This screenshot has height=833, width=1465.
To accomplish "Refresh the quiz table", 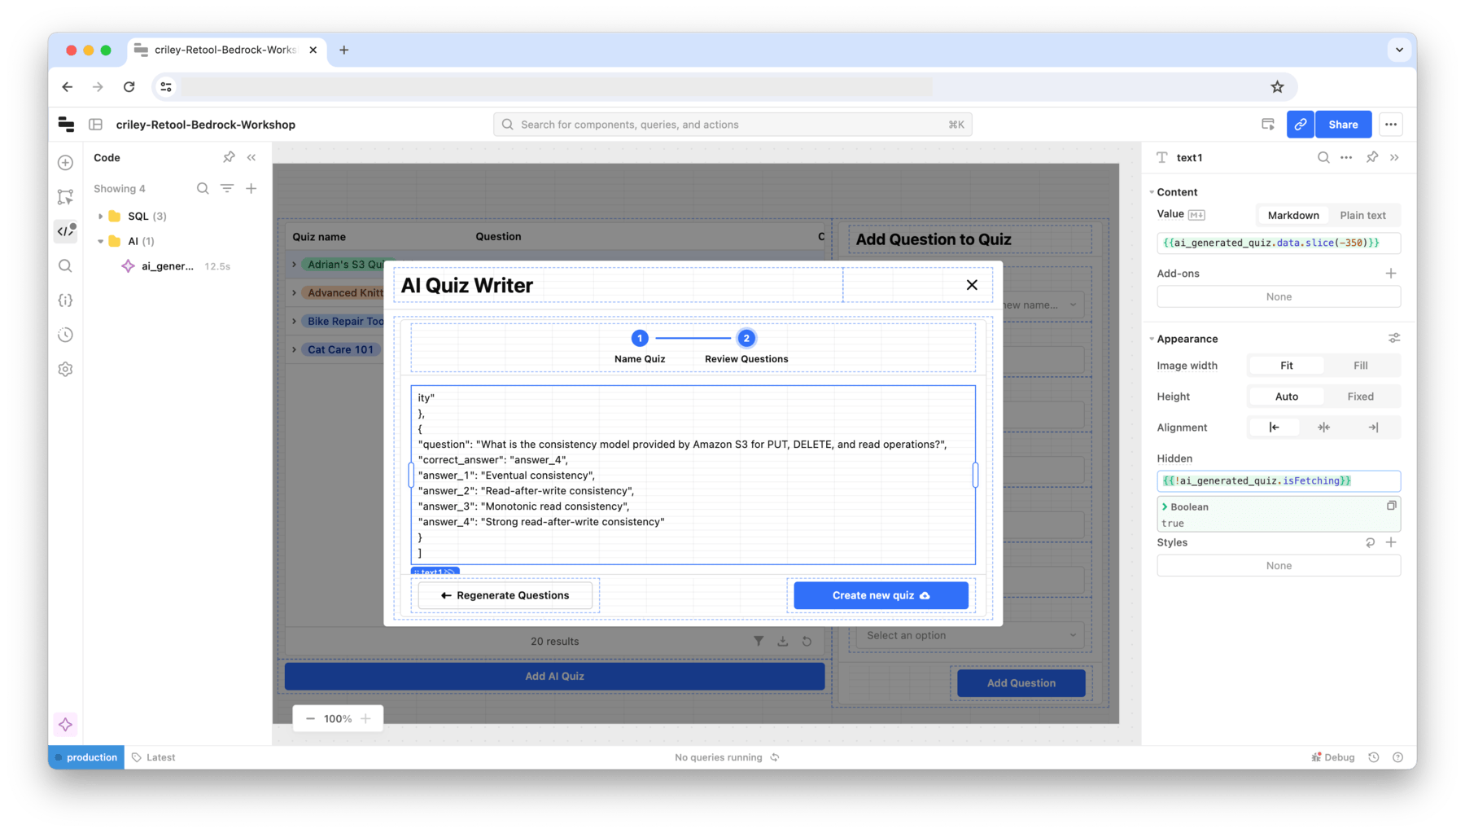I will click(x=807, y=641).
